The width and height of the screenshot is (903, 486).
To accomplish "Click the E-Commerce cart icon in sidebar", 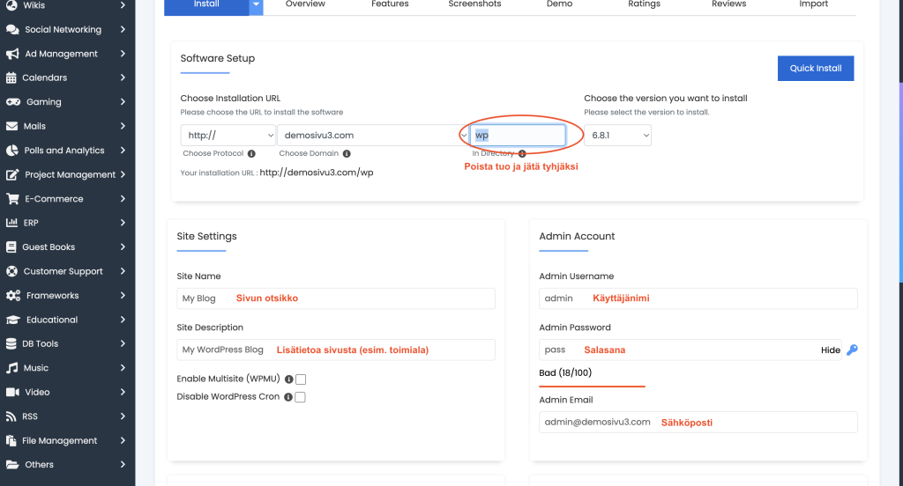I will (x=12, y=199).
